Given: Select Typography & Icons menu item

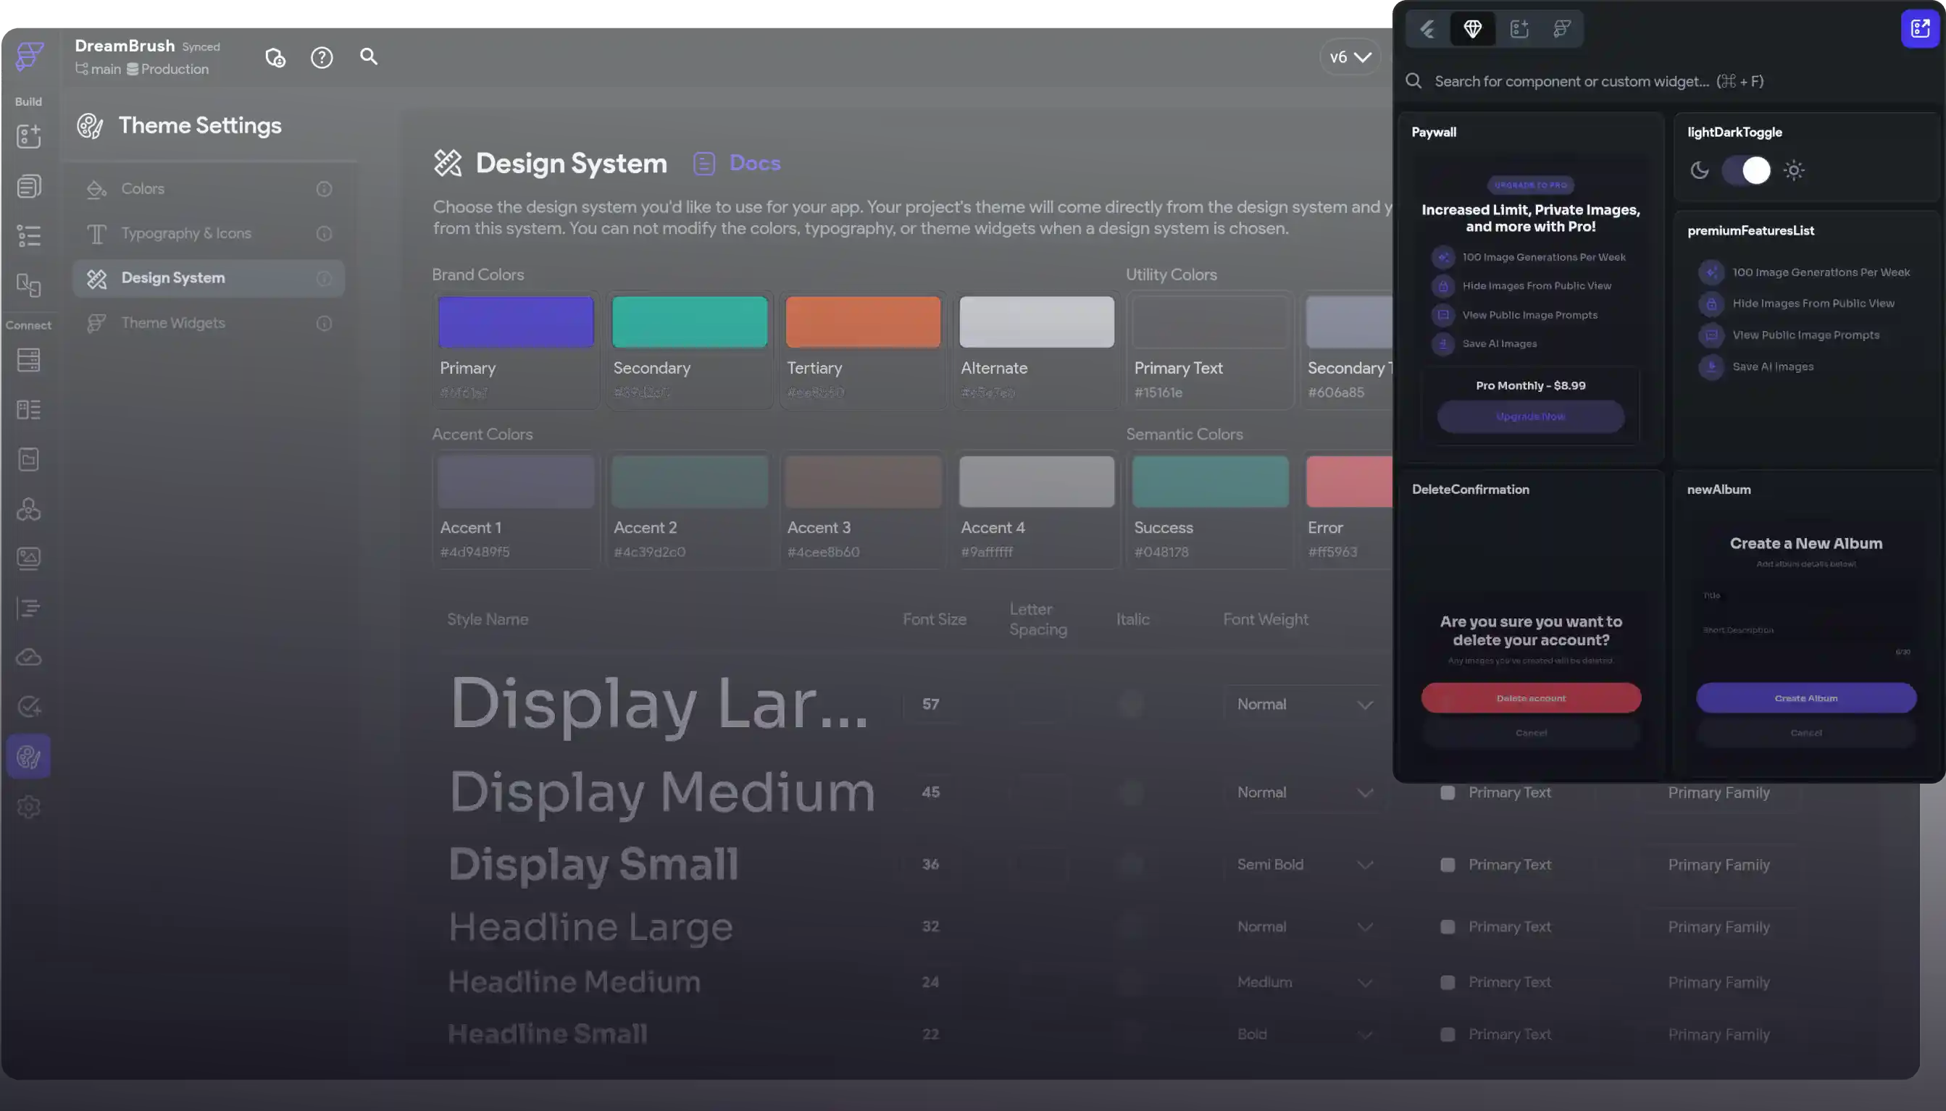Looking at the screenshot, I should pyautogui.click(x=186, y=233).
